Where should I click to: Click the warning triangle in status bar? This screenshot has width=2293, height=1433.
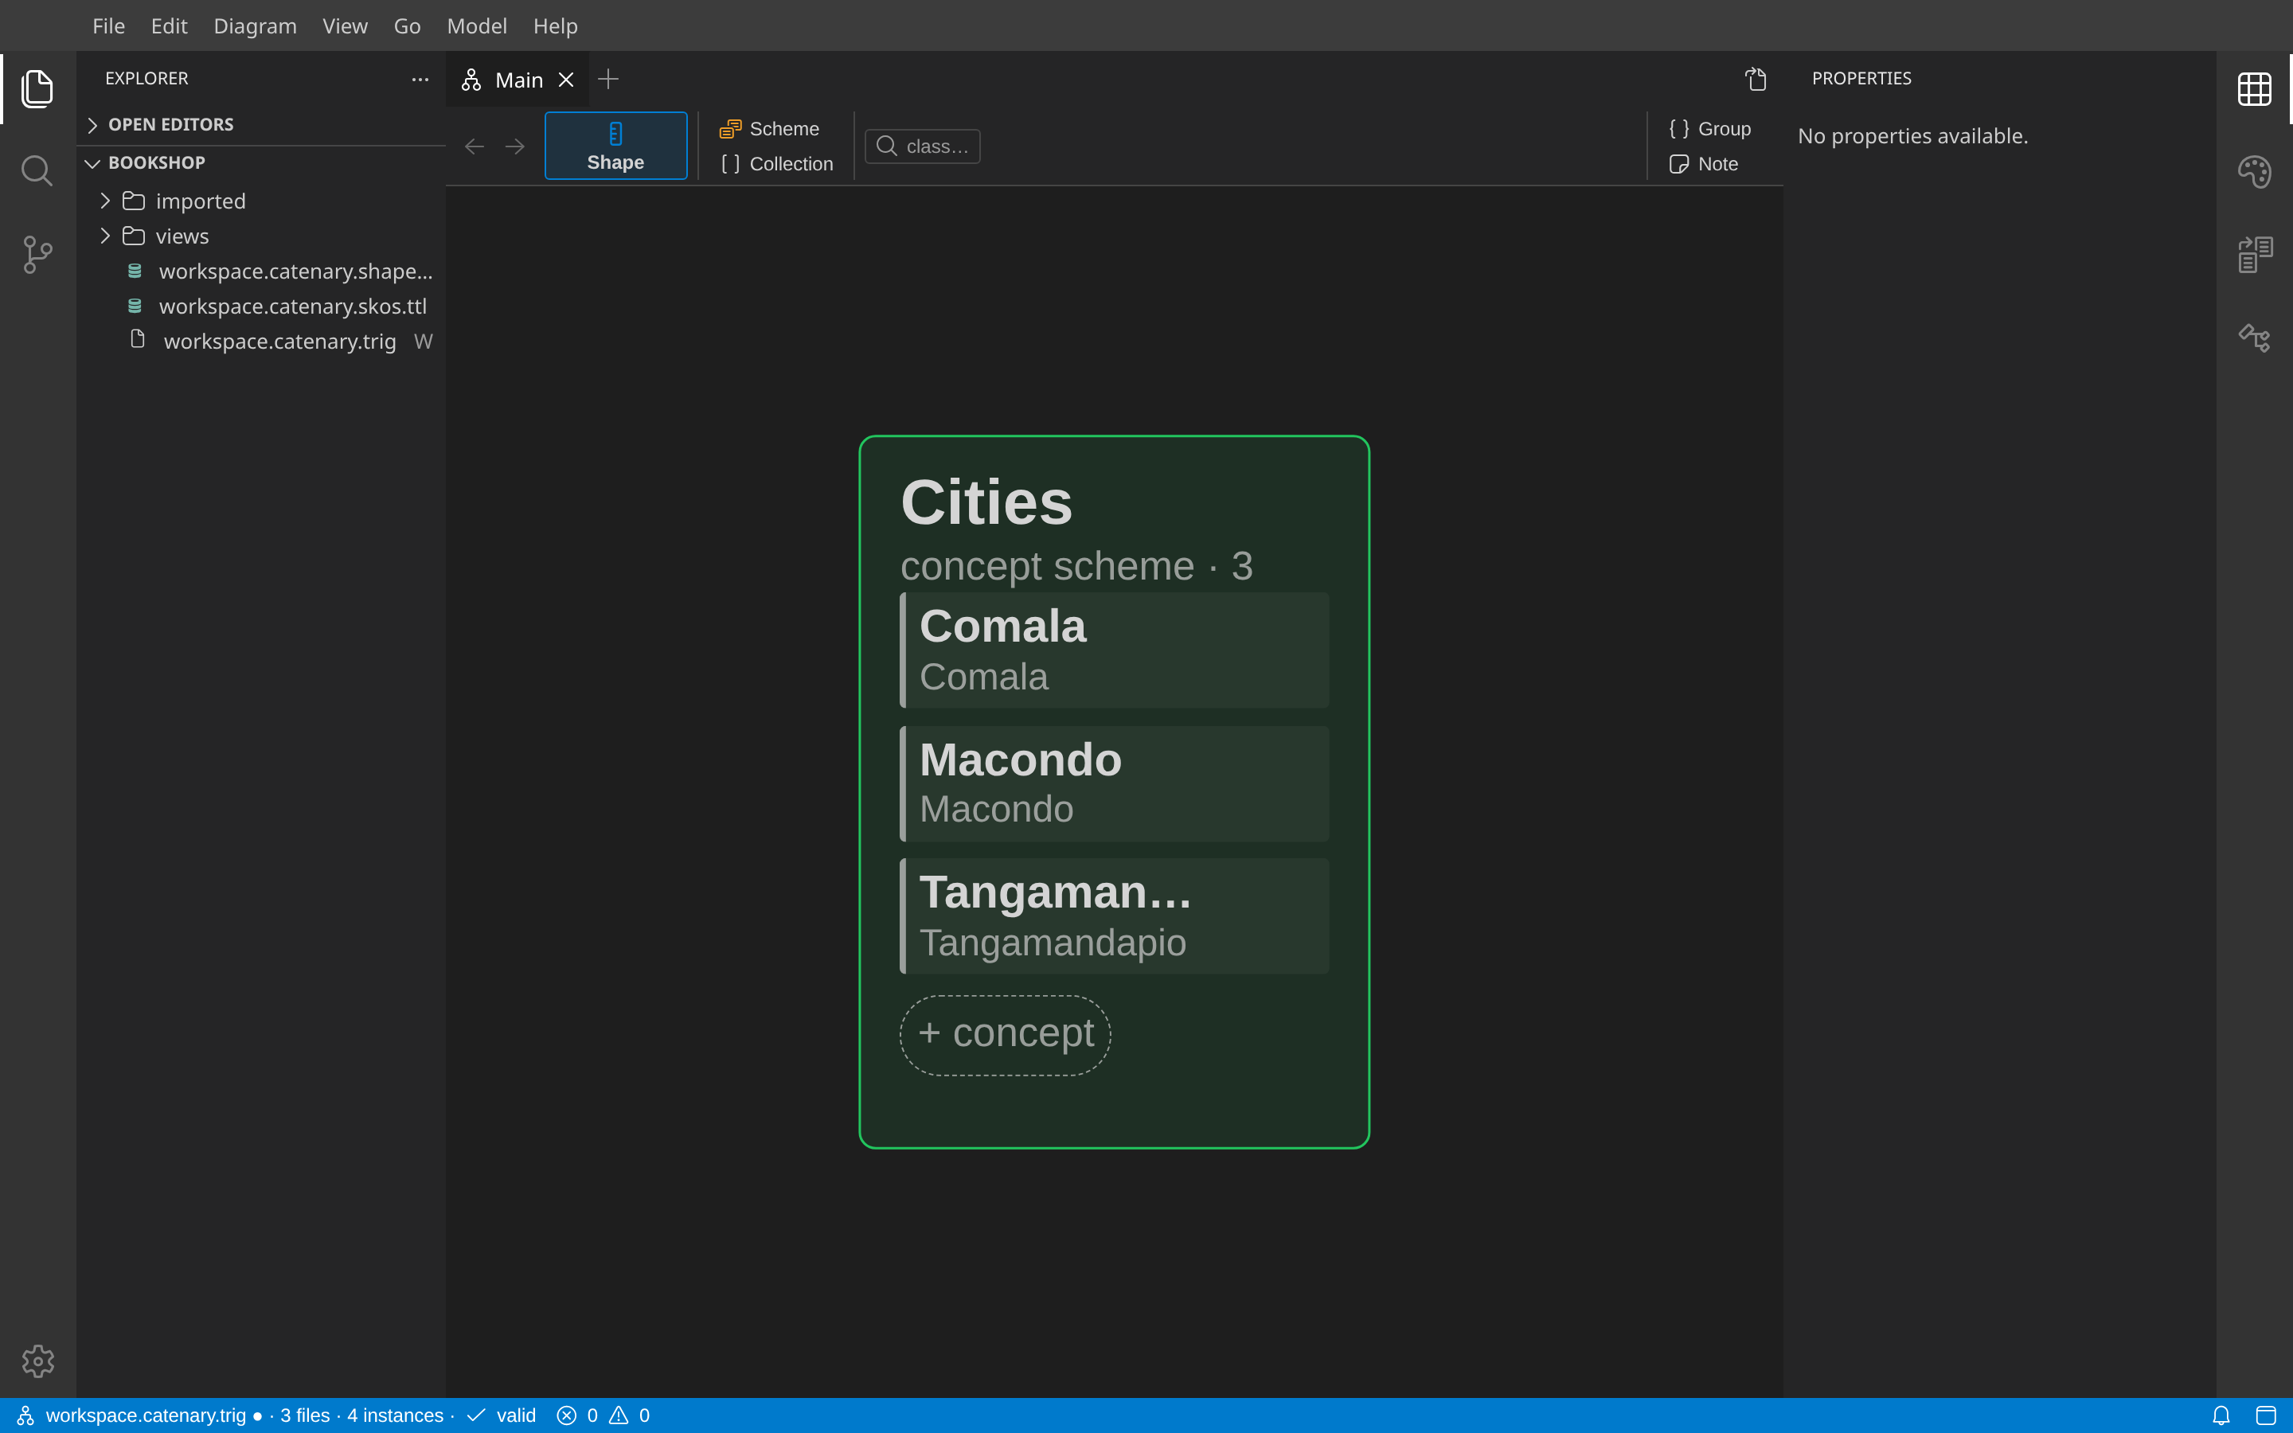coord(619,1415)
